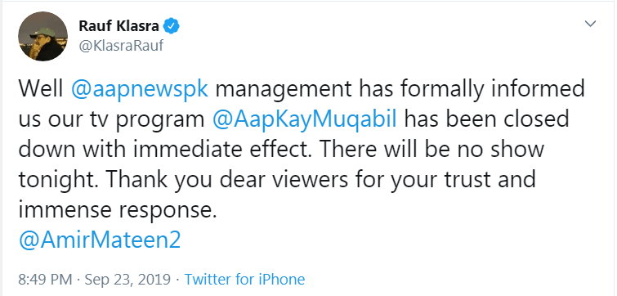
Task: Click the text "immense response."
Action: (118, 211)
